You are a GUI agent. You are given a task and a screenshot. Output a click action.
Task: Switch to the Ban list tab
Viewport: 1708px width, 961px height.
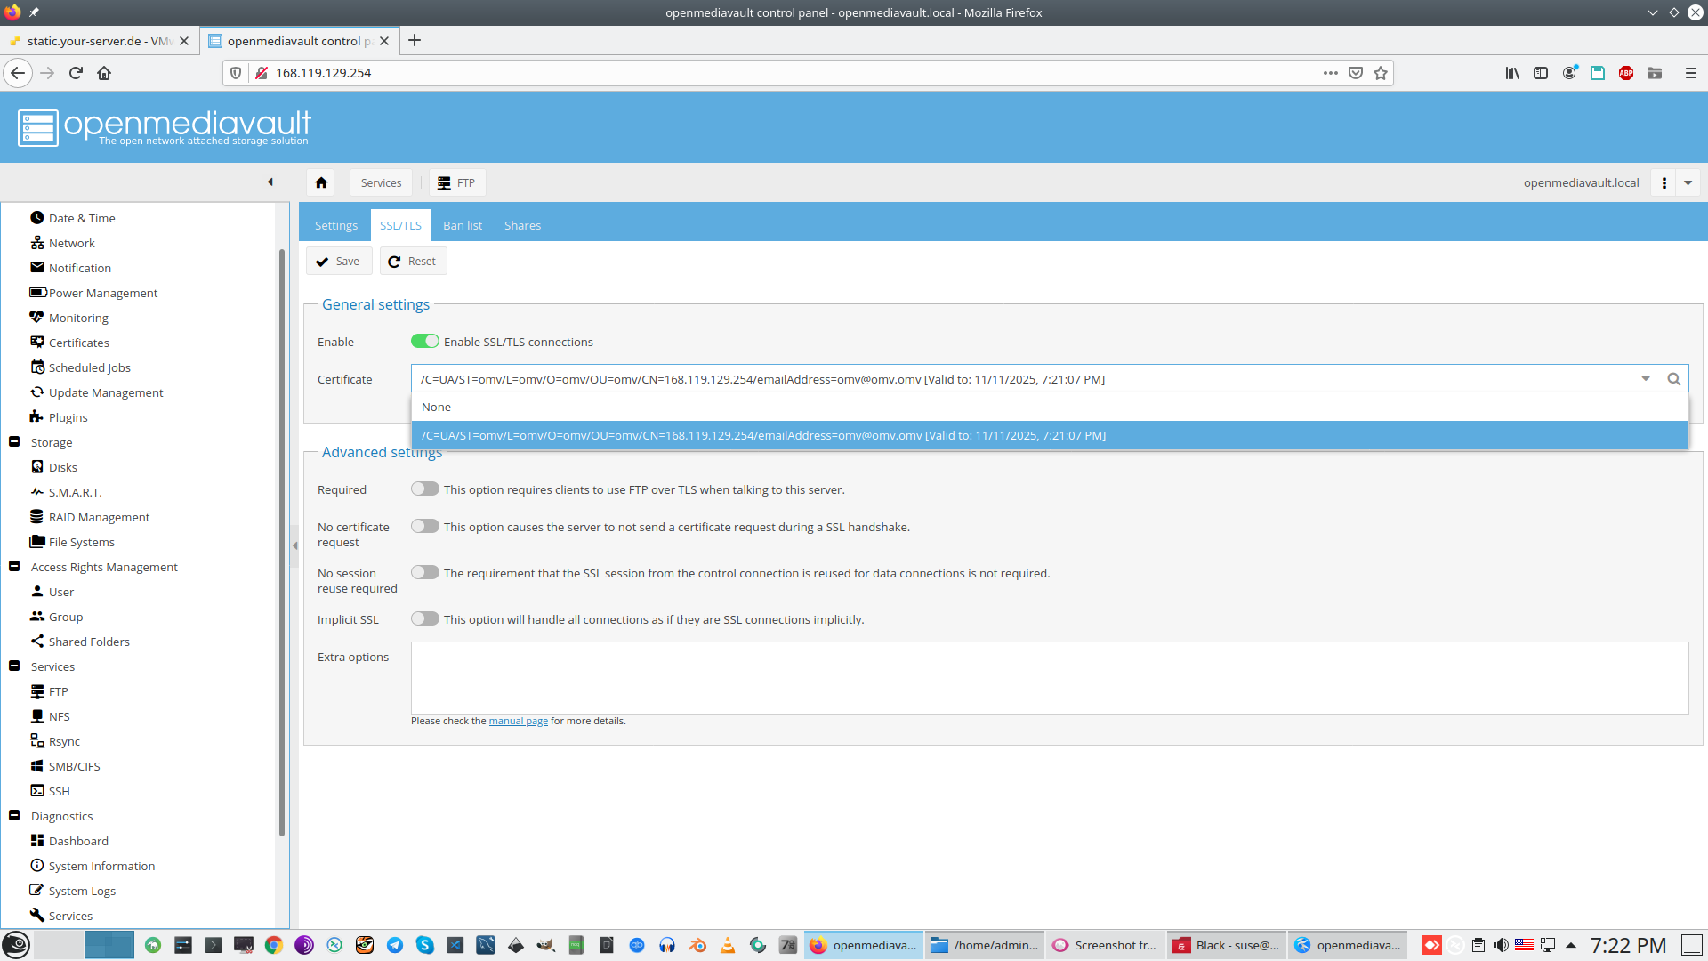pos(463,225)
